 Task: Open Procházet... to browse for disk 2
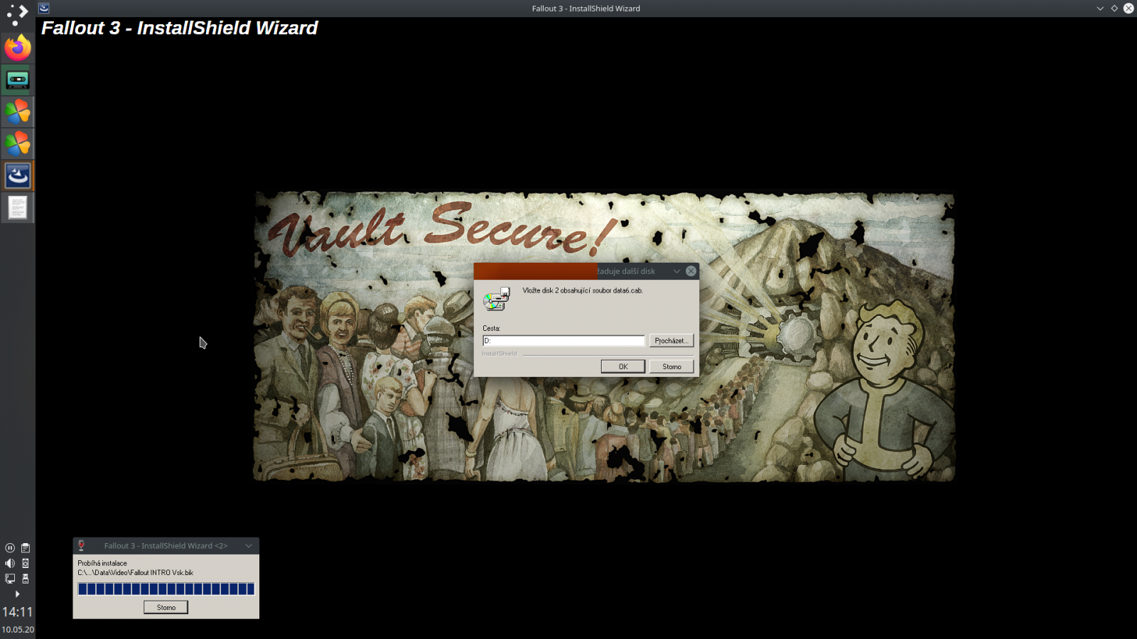(671, 340)
